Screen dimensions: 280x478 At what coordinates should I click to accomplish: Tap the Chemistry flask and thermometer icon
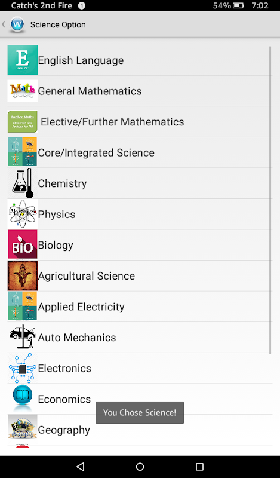pyautogui.click(x=23, y=183)
